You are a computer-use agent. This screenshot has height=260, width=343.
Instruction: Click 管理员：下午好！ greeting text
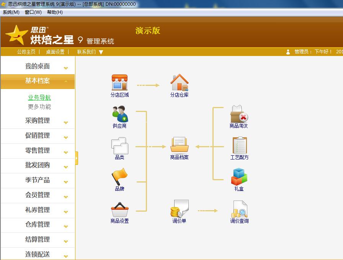(313, 52)
